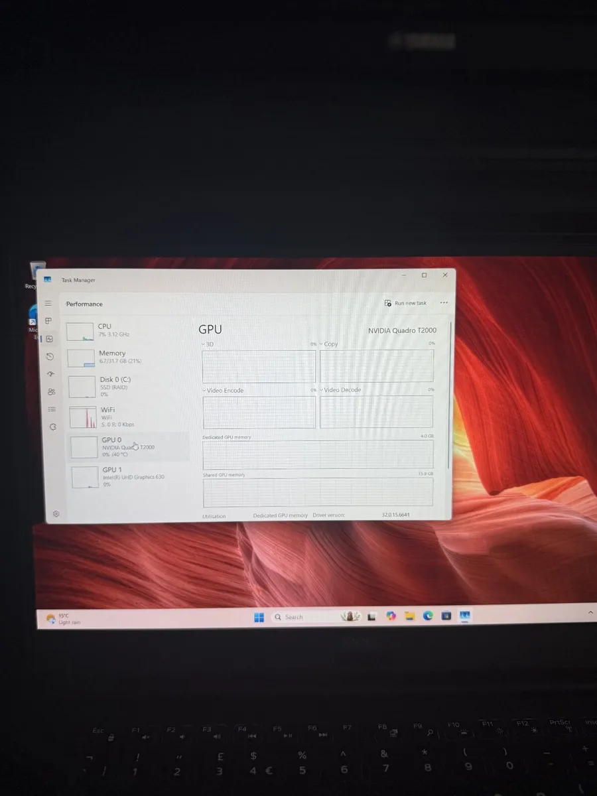Open the Task View taskbar icon

coord(373,617)
